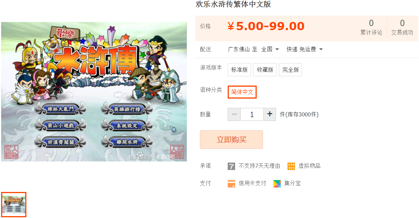This screenshot has height=218, width=419.
Task: Click the virtual goods 虚拟物品 icon
Action: tap(291, 166)
